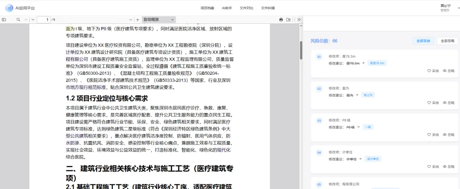Image resolution: width=460 pixels, height=189 pixels.
Task: Go to next page arrow
Action: pos(33,20)
